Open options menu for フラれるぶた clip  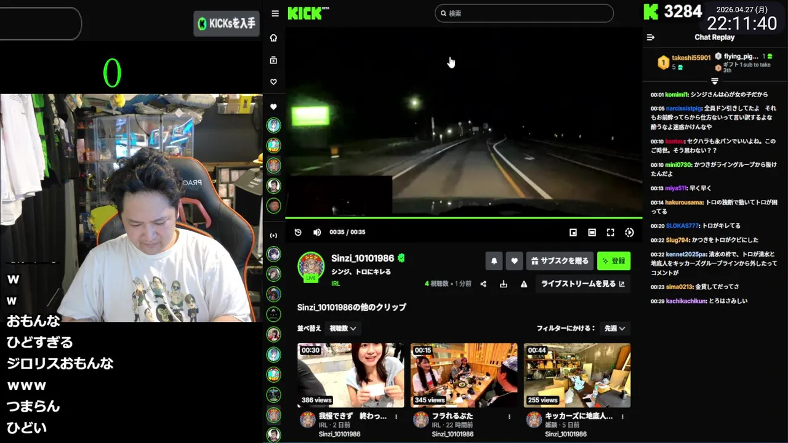[x=509, y=417]
